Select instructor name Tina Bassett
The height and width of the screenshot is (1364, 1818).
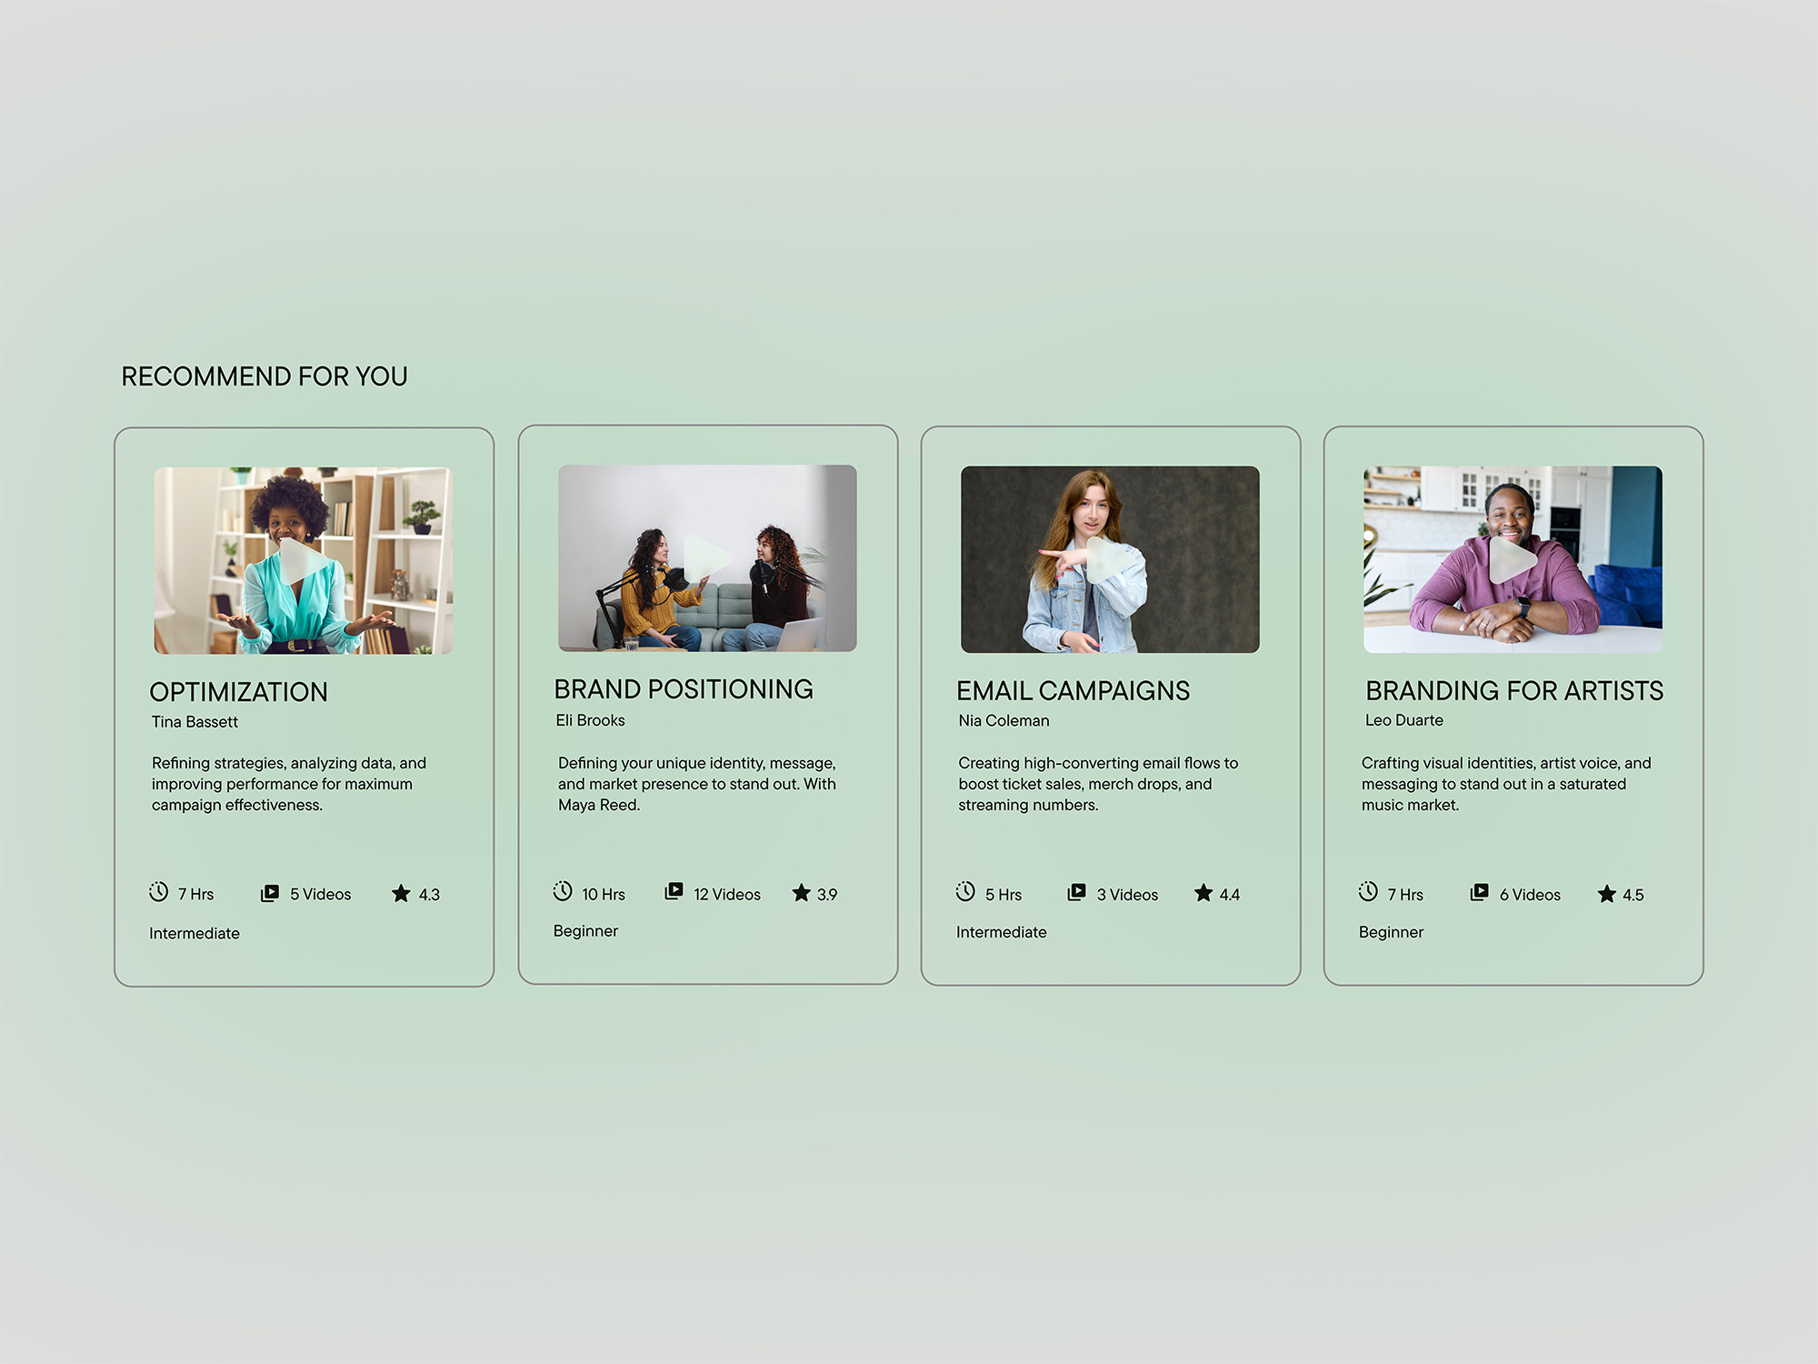pyautogui.click(x=195, y=722)
